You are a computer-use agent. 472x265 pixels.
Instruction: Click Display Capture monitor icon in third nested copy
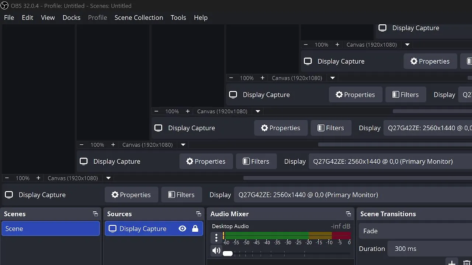coord(233,95)
